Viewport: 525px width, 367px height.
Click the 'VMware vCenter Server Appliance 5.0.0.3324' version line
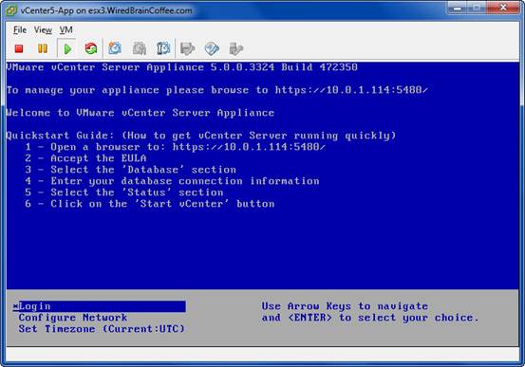coord(182,67)
